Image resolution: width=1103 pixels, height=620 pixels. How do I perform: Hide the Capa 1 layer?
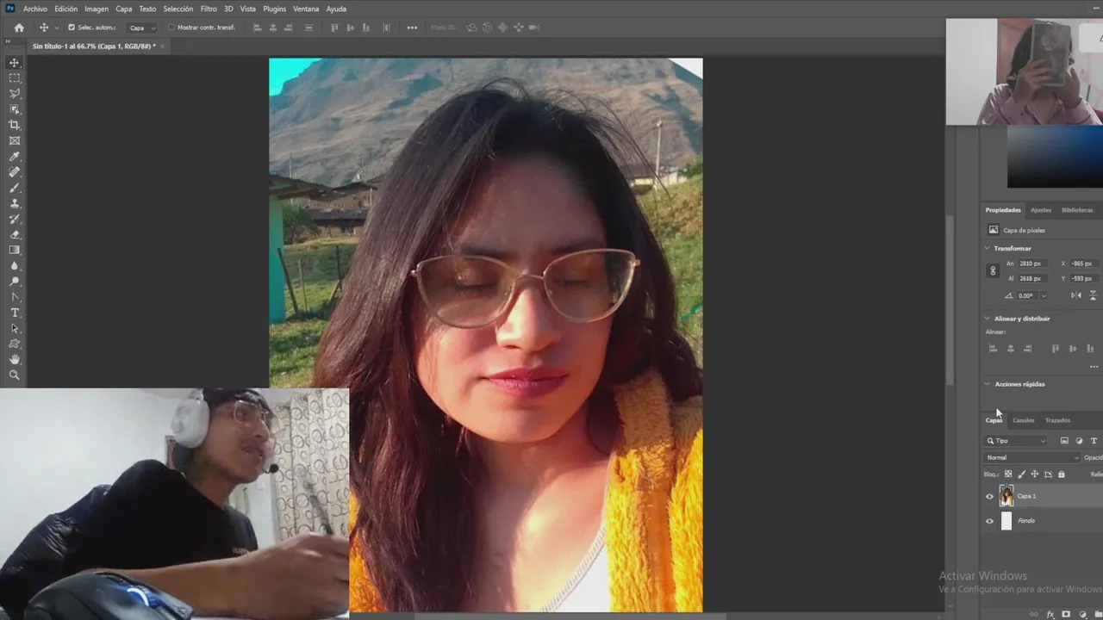coord(989,496)
